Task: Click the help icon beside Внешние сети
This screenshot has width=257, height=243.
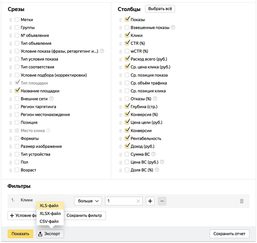Action: 52,99
